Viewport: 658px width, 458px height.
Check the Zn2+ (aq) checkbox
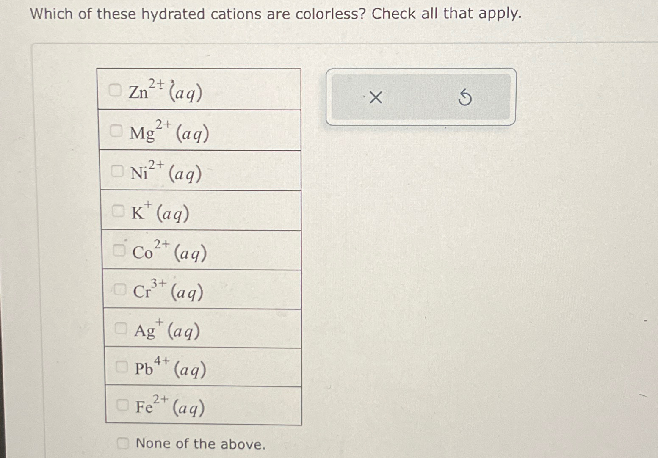click(115, 90)
